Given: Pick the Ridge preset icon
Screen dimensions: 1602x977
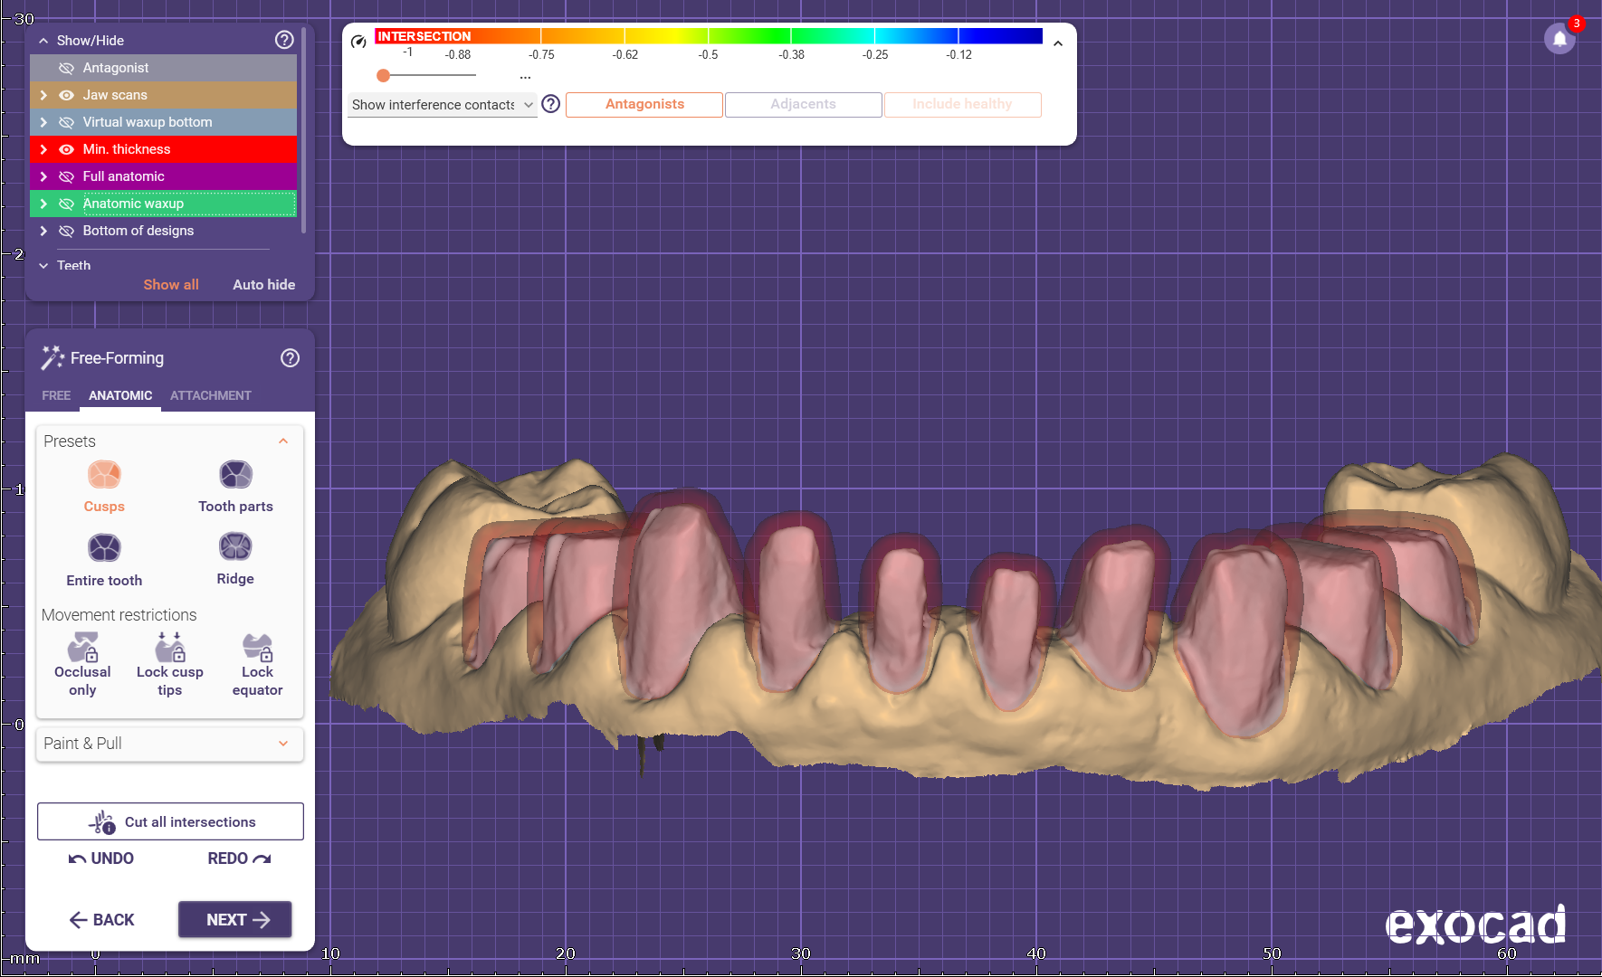Looking at the screenshot, I should tap(235, 547).
